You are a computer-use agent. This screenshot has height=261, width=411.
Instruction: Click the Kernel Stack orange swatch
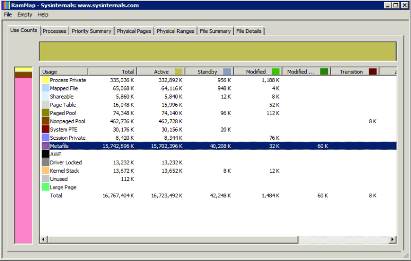coord(46,171)
